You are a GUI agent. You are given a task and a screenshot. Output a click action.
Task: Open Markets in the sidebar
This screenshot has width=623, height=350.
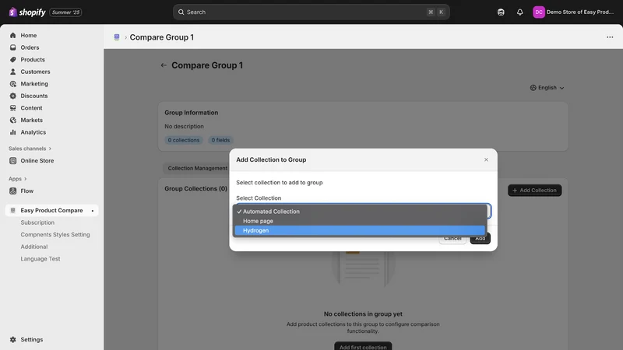[31, 120]
